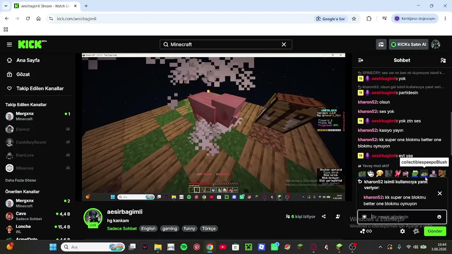
Task: Open the user profile avatar menu
Action: pos(436,44)
